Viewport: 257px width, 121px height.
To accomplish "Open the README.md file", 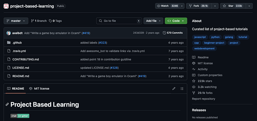I will [x=21, y=76].
